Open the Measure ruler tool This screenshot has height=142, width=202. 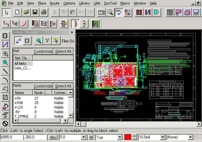(x=101, y=12)
